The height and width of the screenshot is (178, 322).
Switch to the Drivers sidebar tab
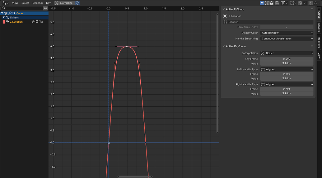tap(319, 27)
